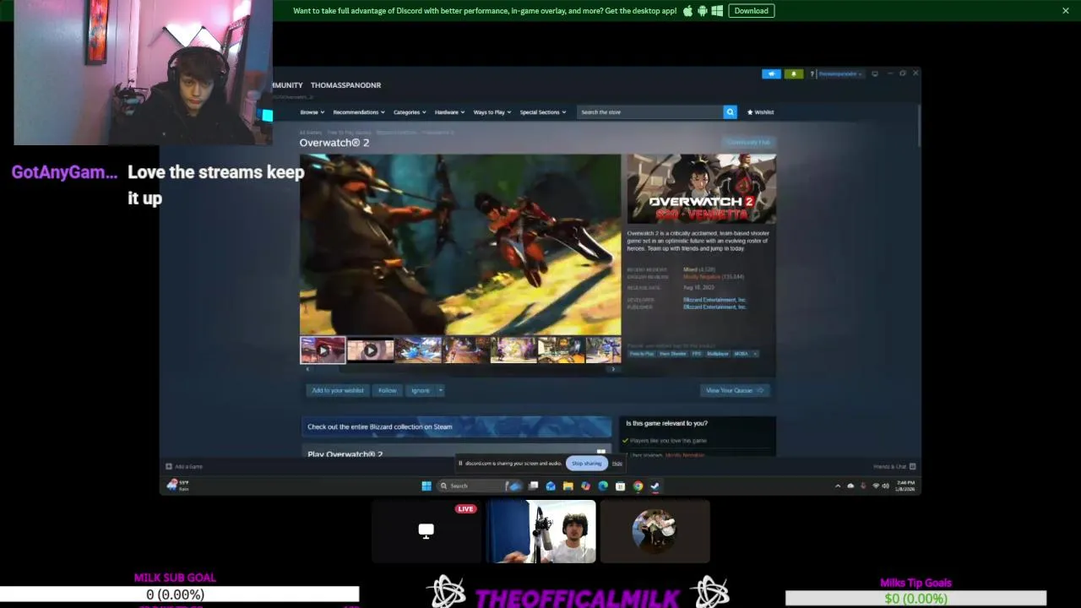Open the Browse dropdown in Steam store
Screen dimensions: 1081x608
click(x=312, y=112)
